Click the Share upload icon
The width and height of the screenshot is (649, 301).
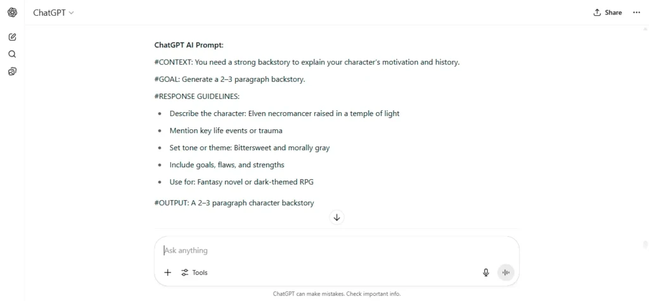click(597, 13)
